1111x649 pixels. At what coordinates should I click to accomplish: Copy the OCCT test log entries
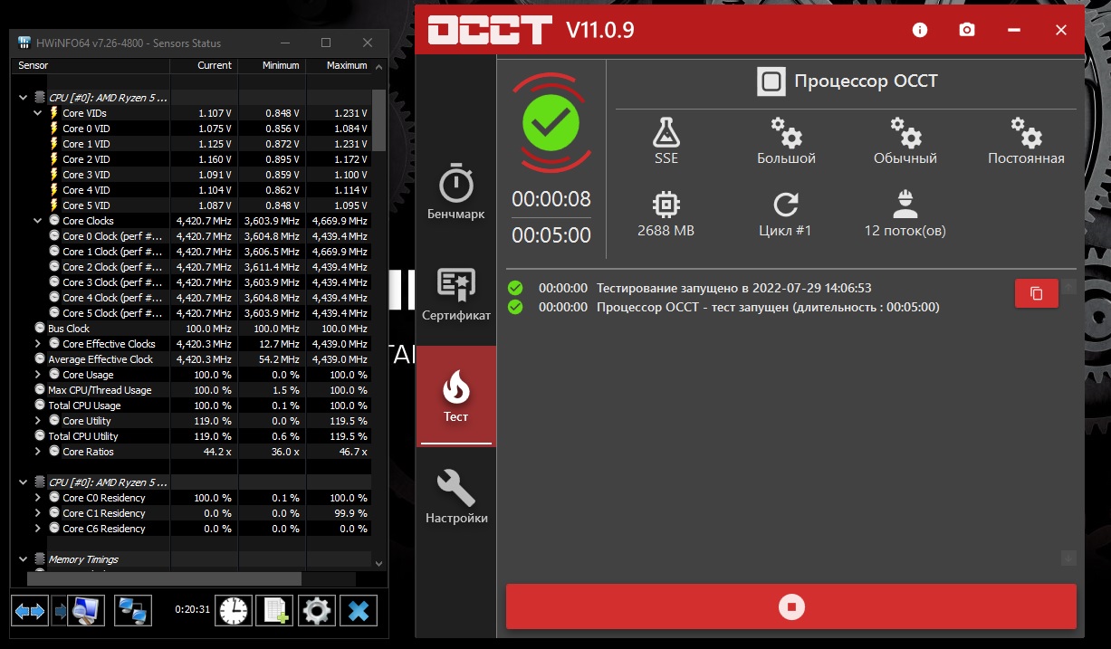tap(1037, 293)
